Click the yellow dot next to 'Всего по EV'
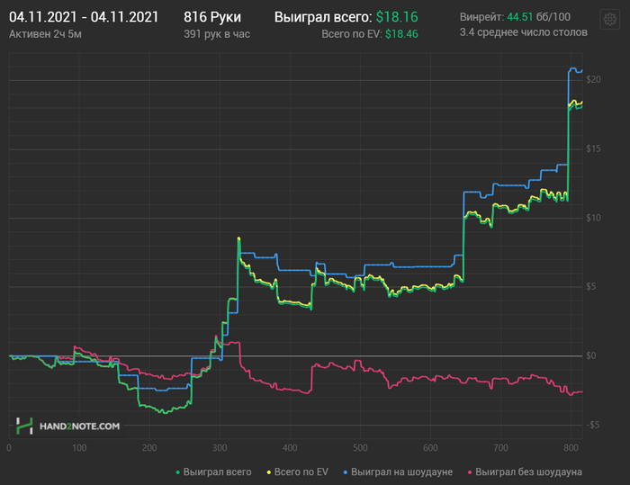Image resolution: width=630 pixels, height=485 pixels. coord(269,472)
